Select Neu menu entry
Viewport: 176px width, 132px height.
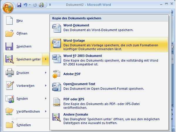click(x=26, y=21)
